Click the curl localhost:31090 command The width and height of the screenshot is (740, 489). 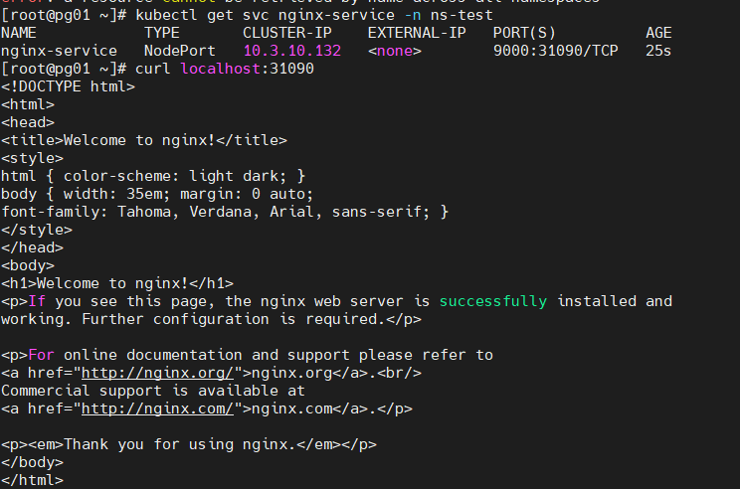coord(225,69)
